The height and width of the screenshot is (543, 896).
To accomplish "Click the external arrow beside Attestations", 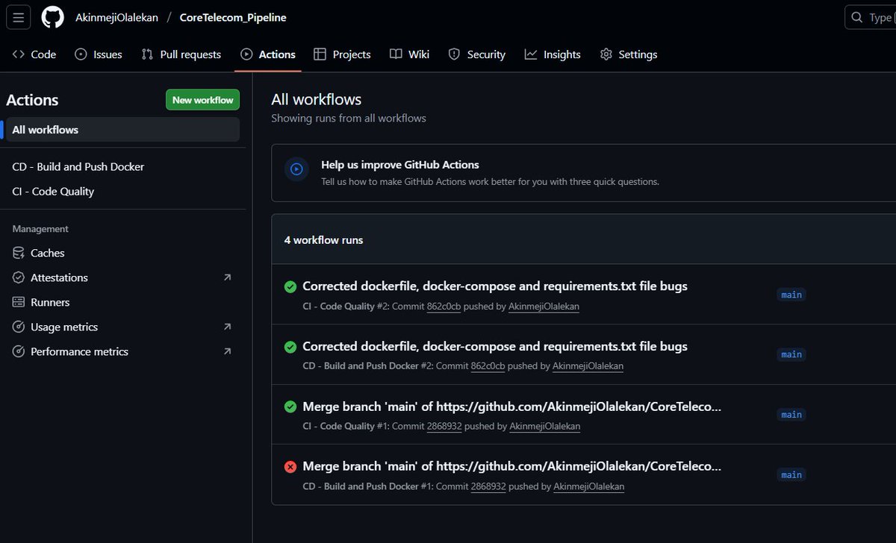I will [x=228, y=277].
